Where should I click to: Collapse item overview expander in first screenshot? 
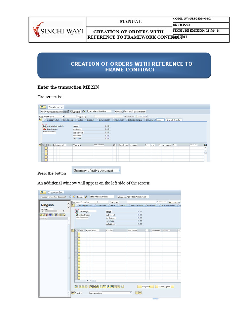40,145
